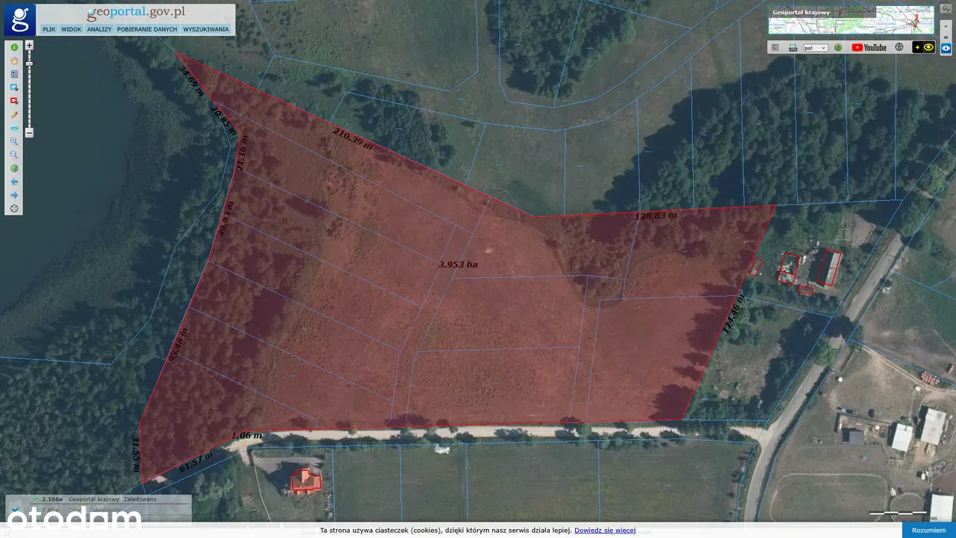Expand the ANALIZY menu
The image size is (956, 538).
coord(99,29)
